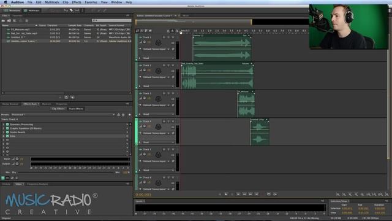Open the Multitrack menu in the menu bar

point(52,2)
